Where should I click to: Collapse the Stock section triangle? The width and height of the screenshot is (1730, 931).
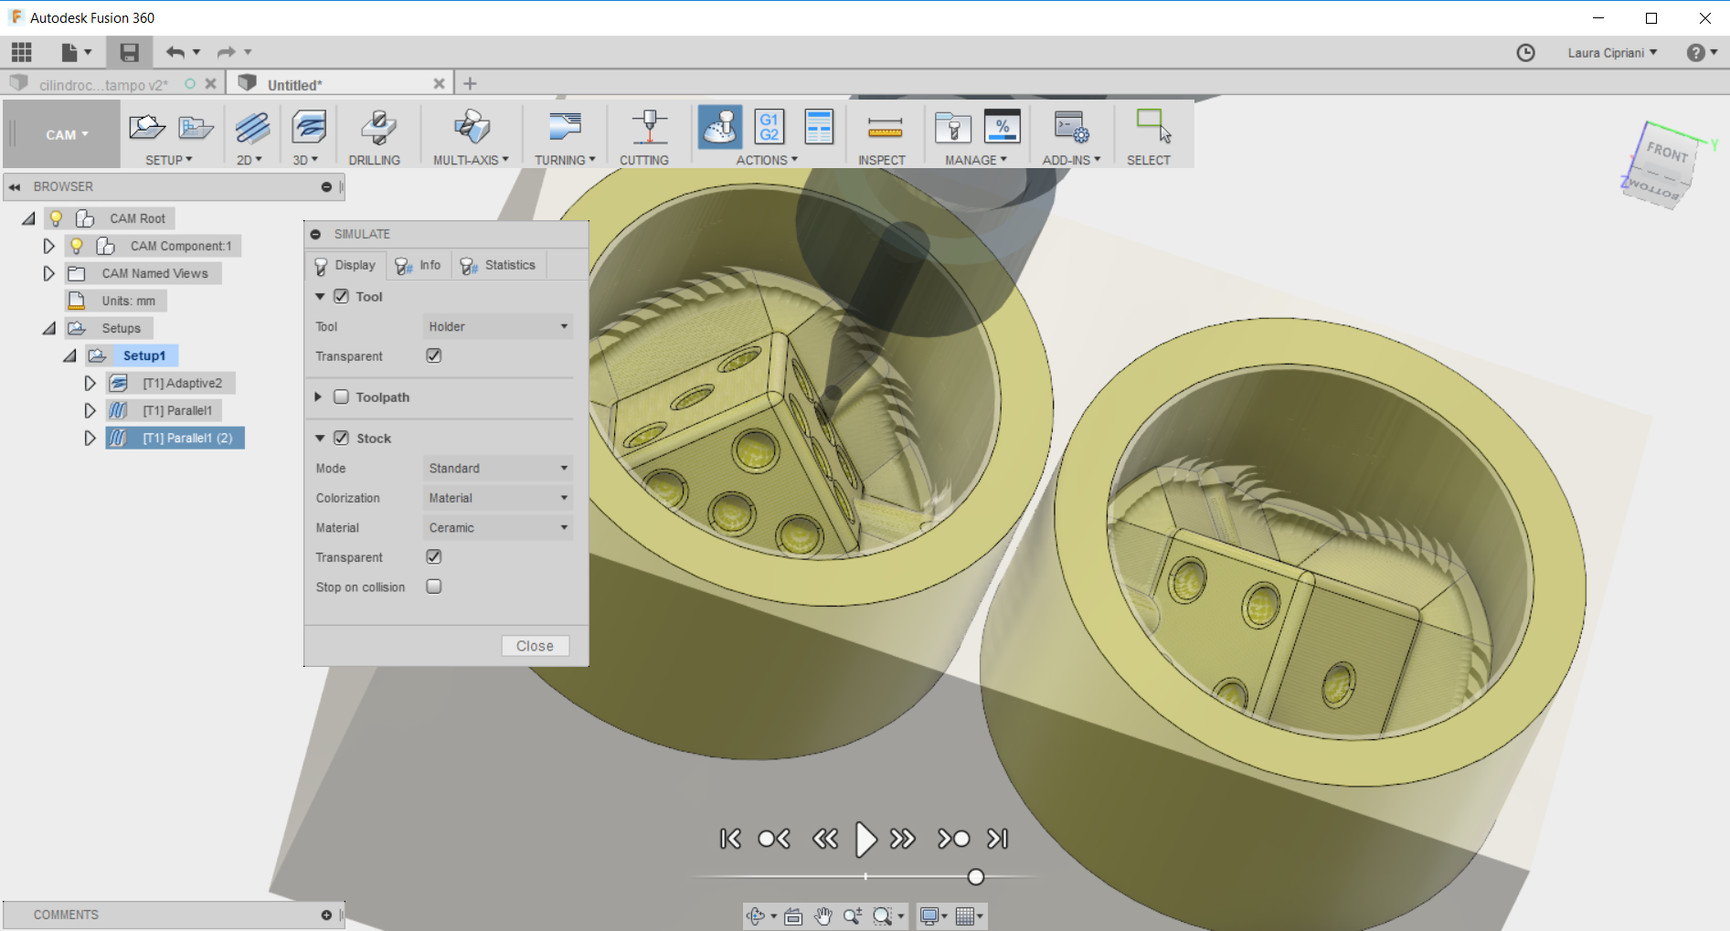pyautogui.click(x=320, y=439)
